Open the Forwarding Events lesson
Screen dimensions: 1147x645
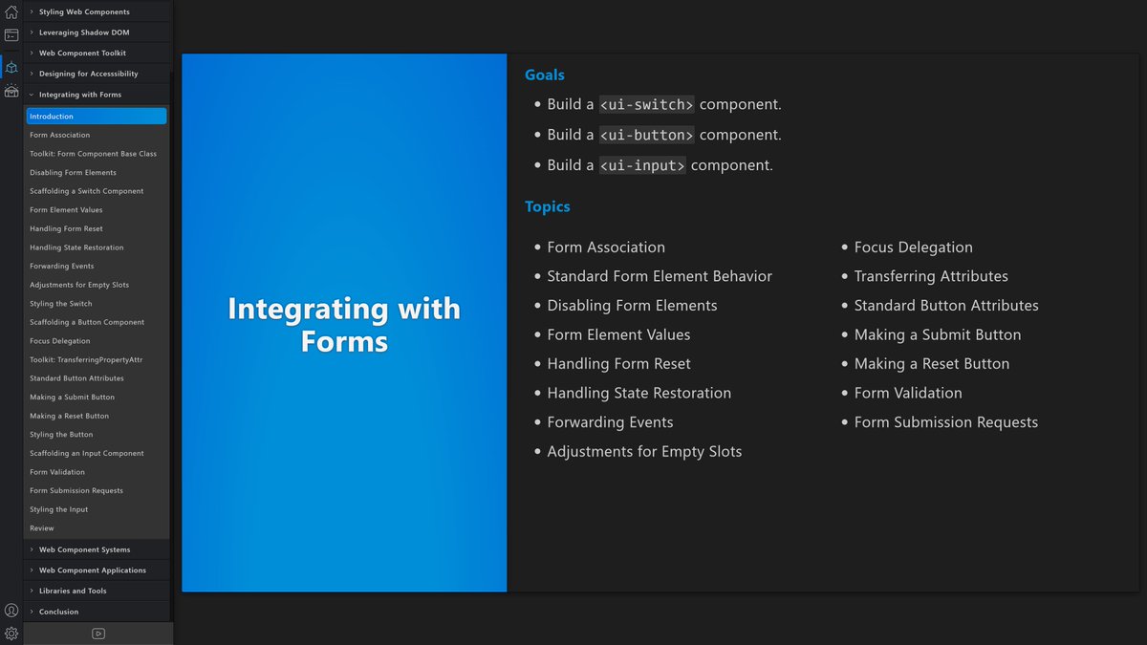point(97,266)
